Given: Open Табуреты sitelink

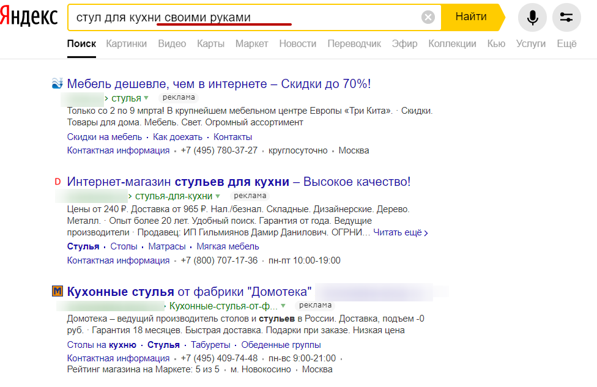Looking at the screenshot, I should (210, 345).
